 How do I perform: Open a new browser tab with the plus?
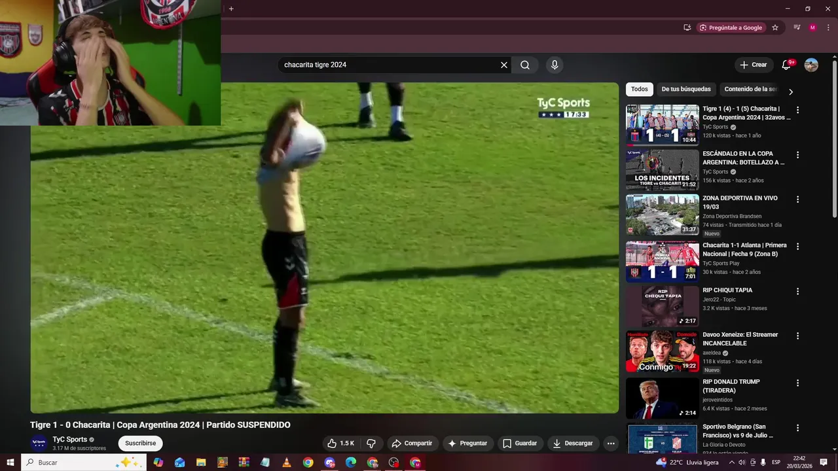[231, 9]
